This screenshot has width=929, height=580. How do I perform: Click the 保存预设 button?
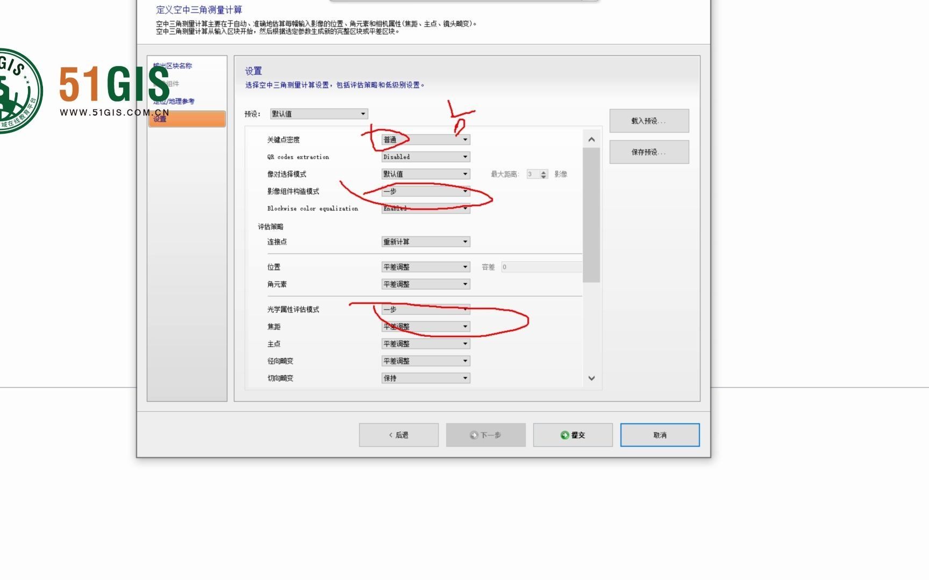tap(649, 151)
